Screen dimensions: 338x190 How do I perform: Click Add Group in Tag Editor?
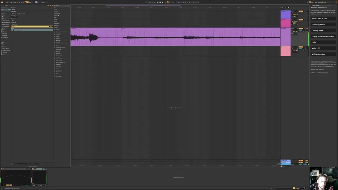click(58, 76)
